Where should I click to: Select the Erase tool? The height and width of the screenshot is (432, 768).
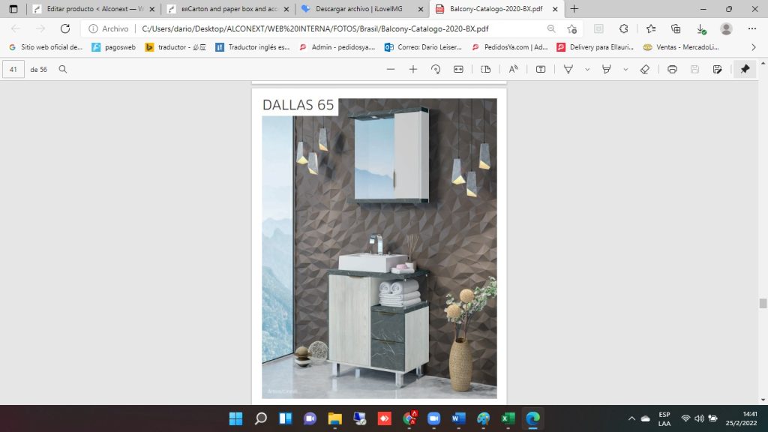[x=644, y=70]
